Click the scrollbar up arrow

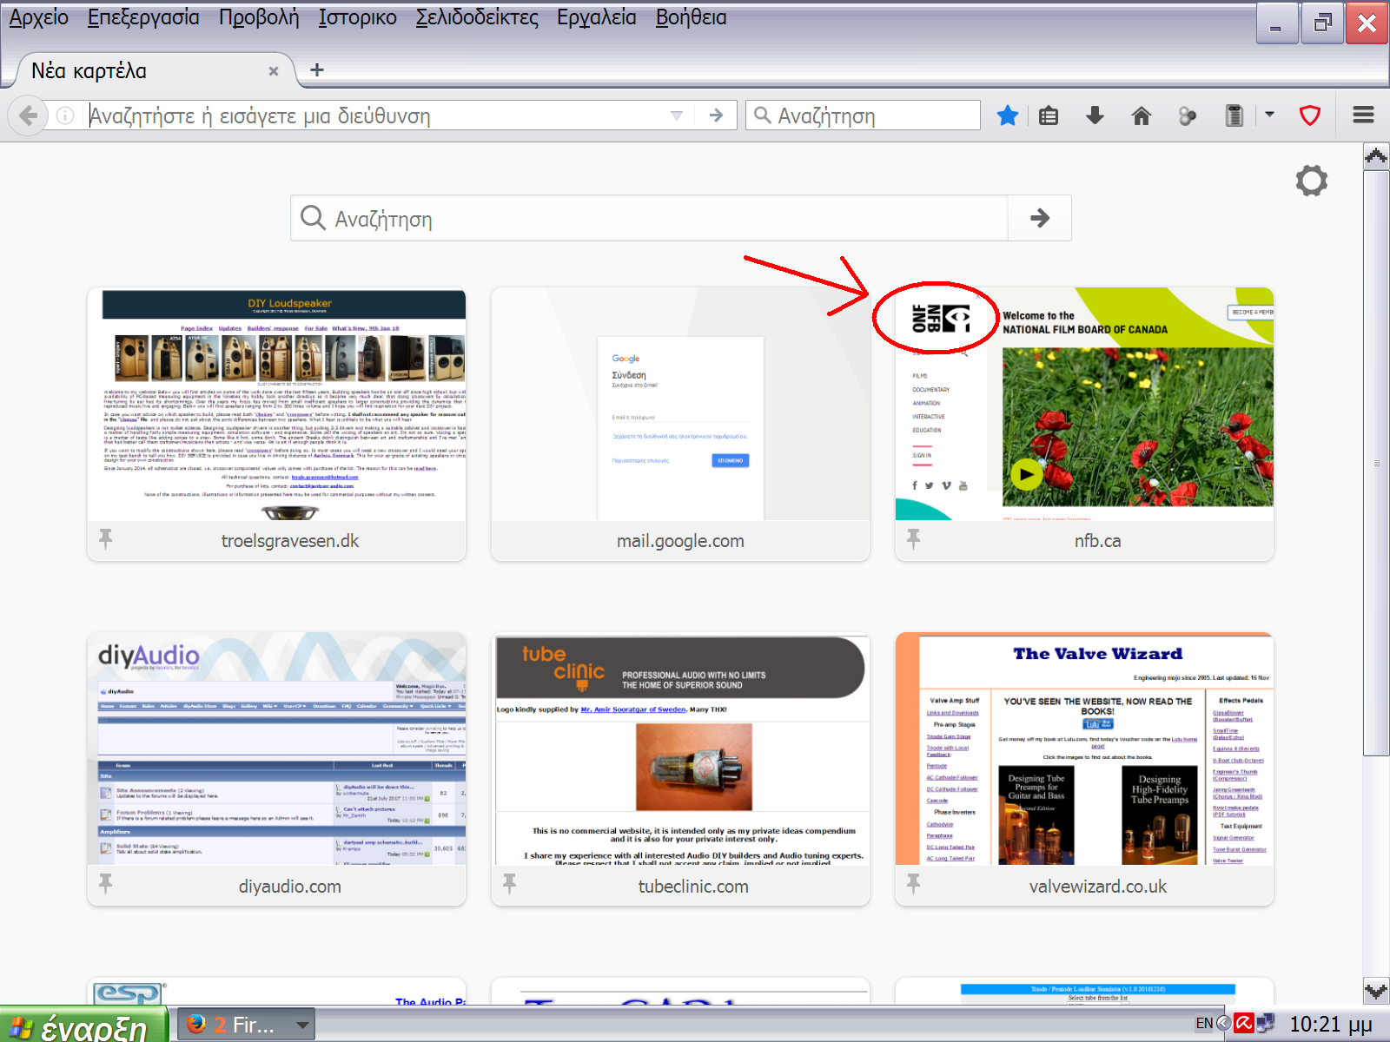pos(1376,156)
